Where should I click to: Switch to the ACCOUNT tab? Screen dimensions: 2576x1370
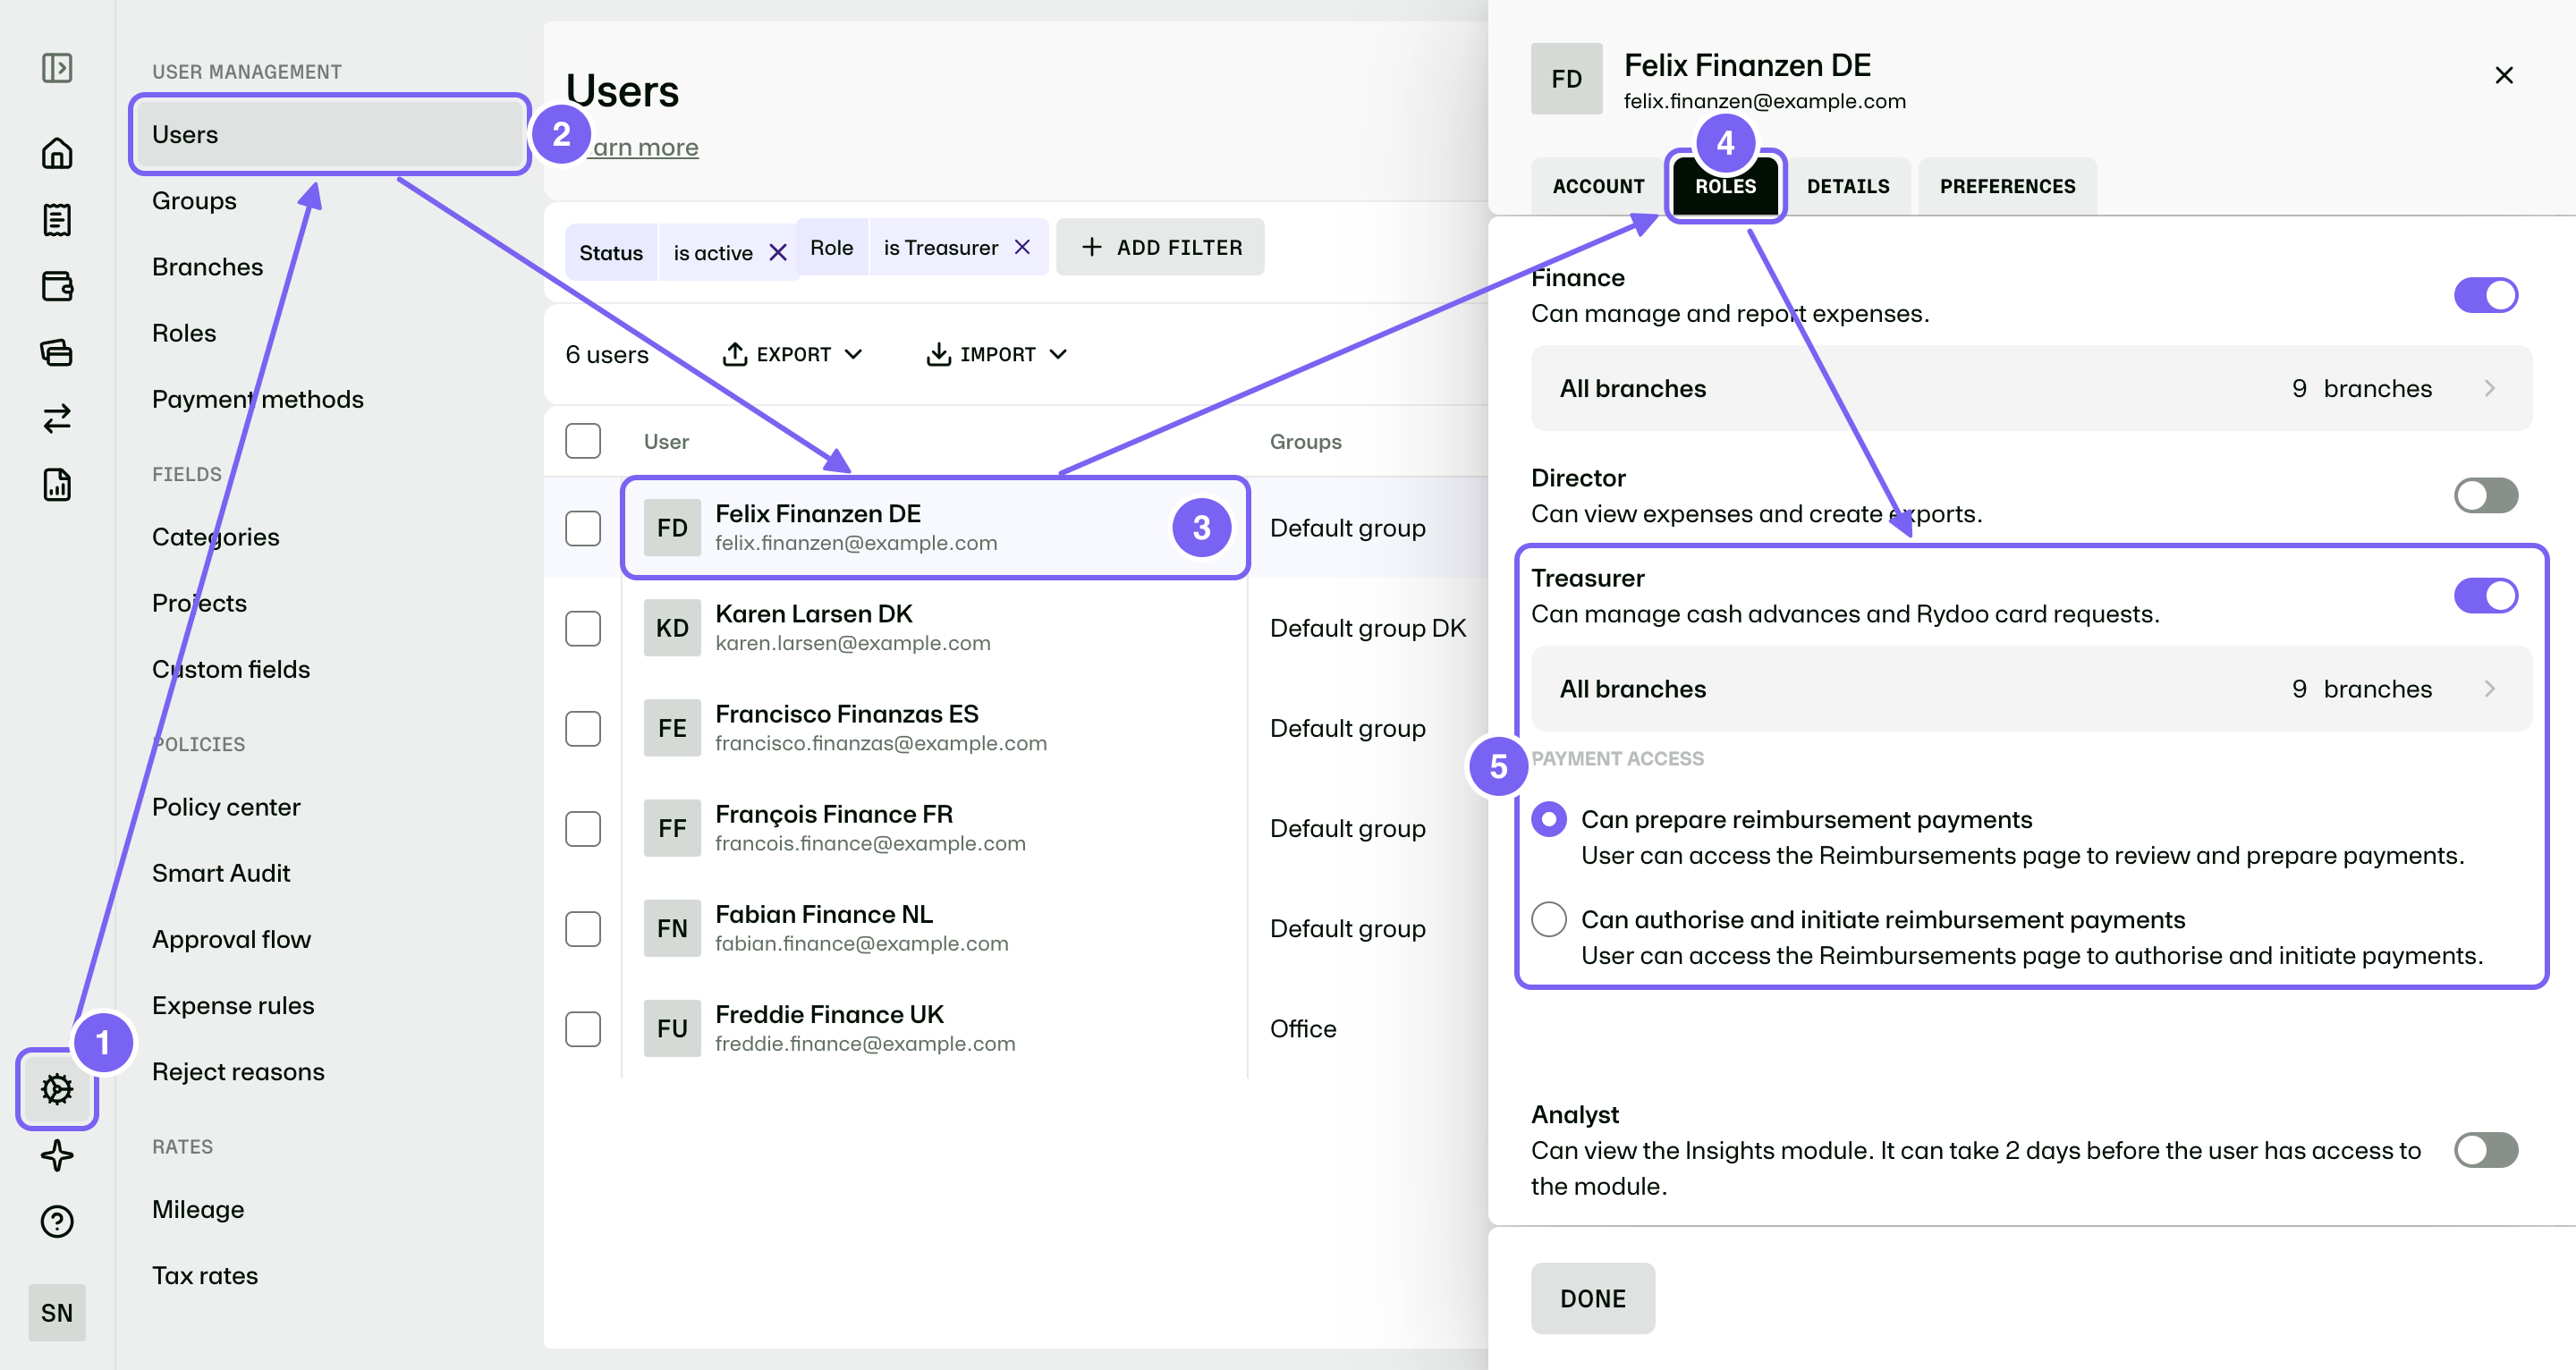[x=1598, y=186]
